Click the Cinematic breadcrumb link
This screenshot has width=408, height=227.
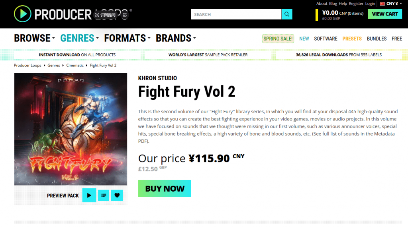[x=75, y=65]
